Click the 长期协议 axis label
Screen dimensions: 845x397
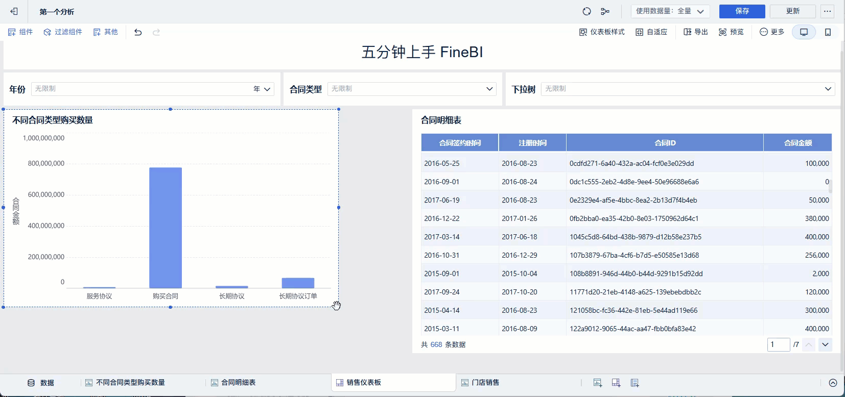click(231, 296)
